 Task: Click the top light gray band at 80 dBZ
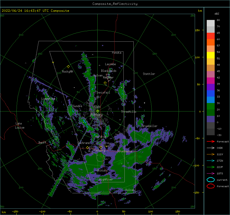[211, 23]
